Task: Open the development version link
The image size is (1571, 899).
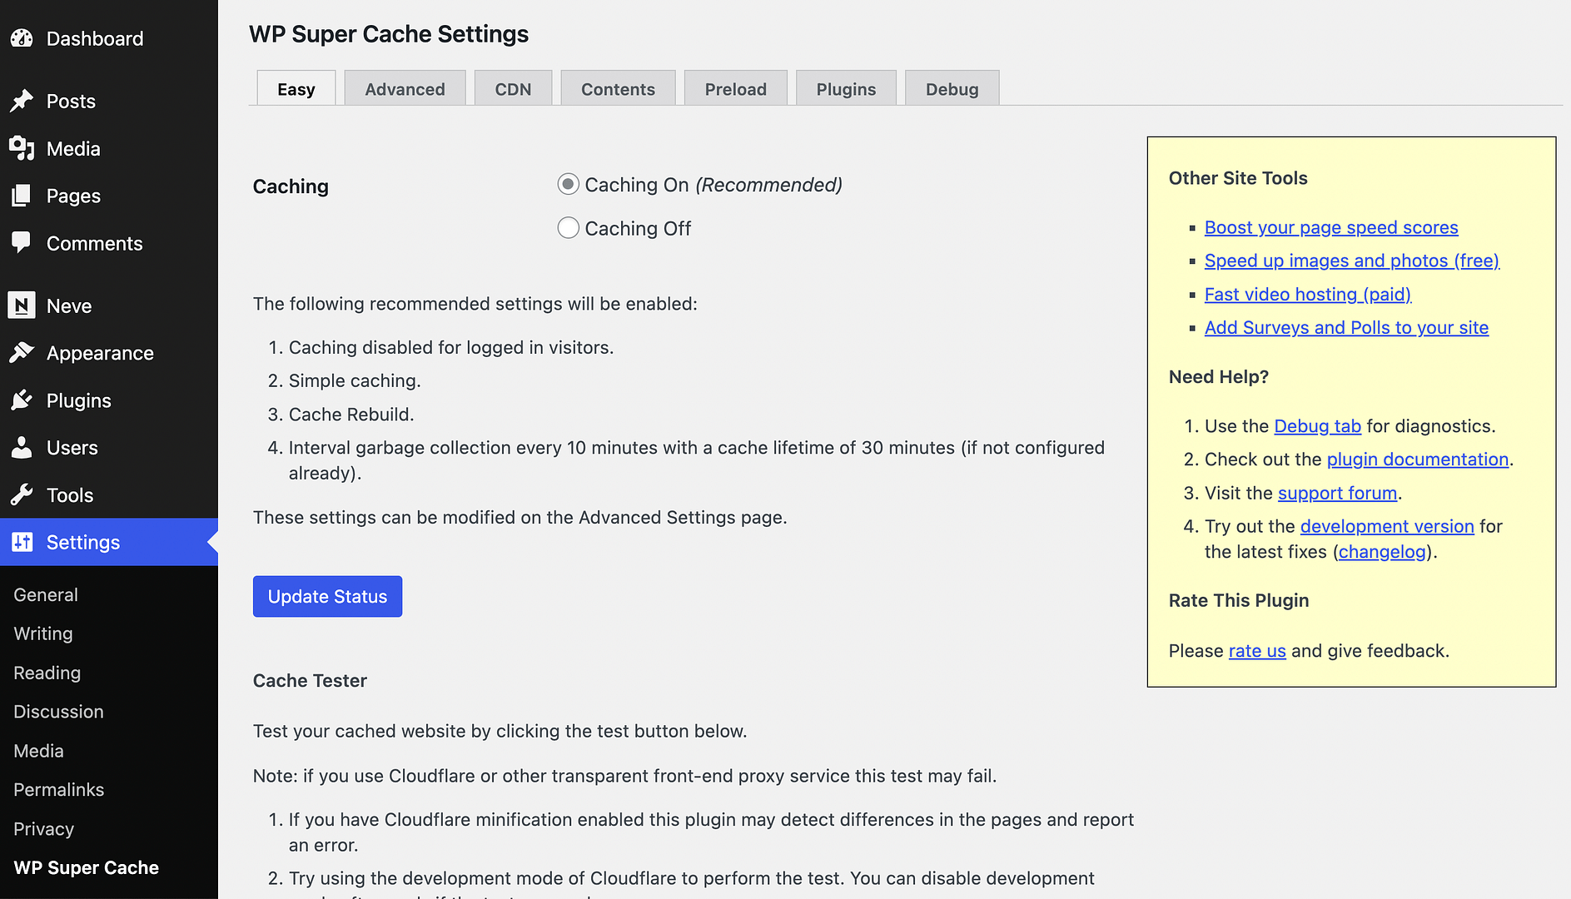Action: (x=1387, y=526)
